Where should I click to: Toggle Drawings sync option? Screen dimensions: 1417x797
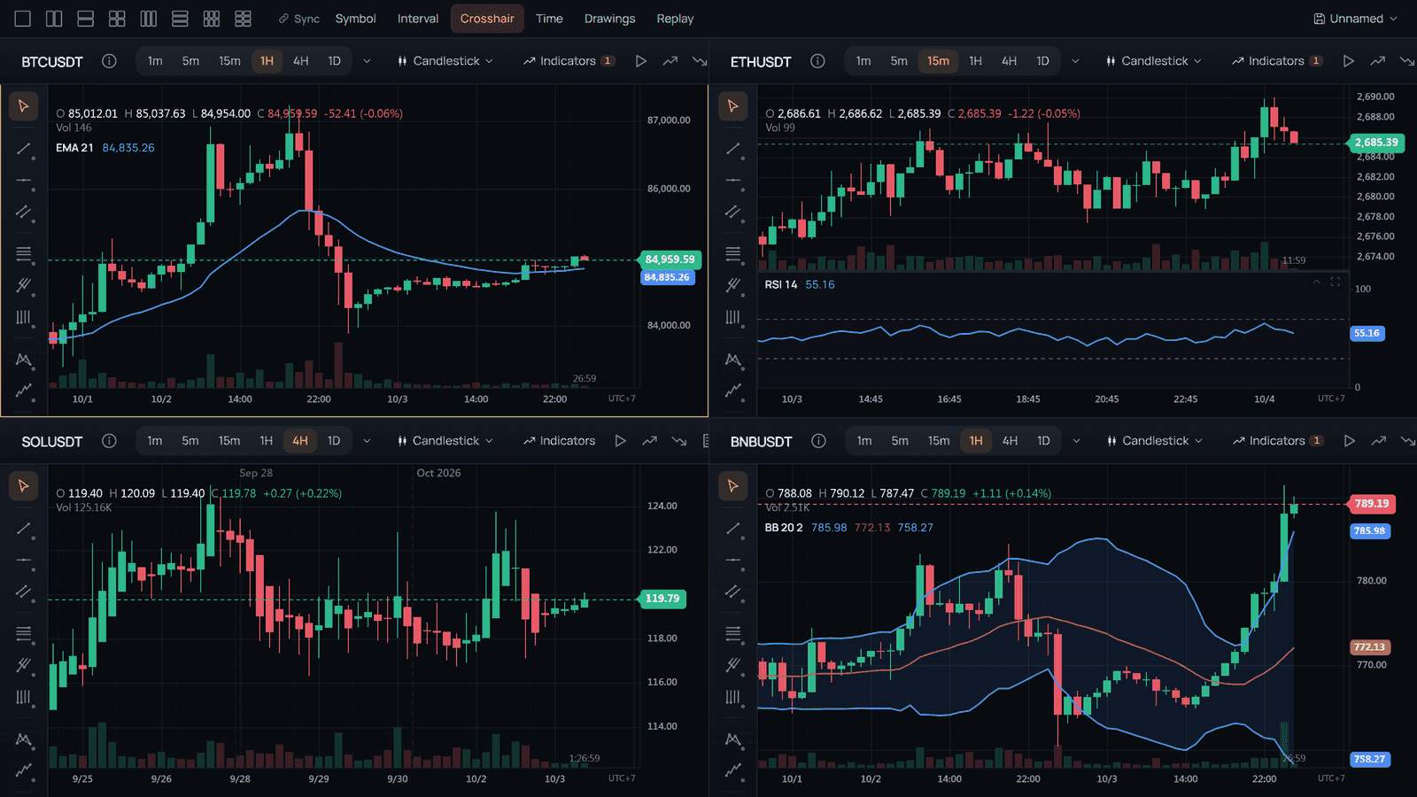point(609,19)
